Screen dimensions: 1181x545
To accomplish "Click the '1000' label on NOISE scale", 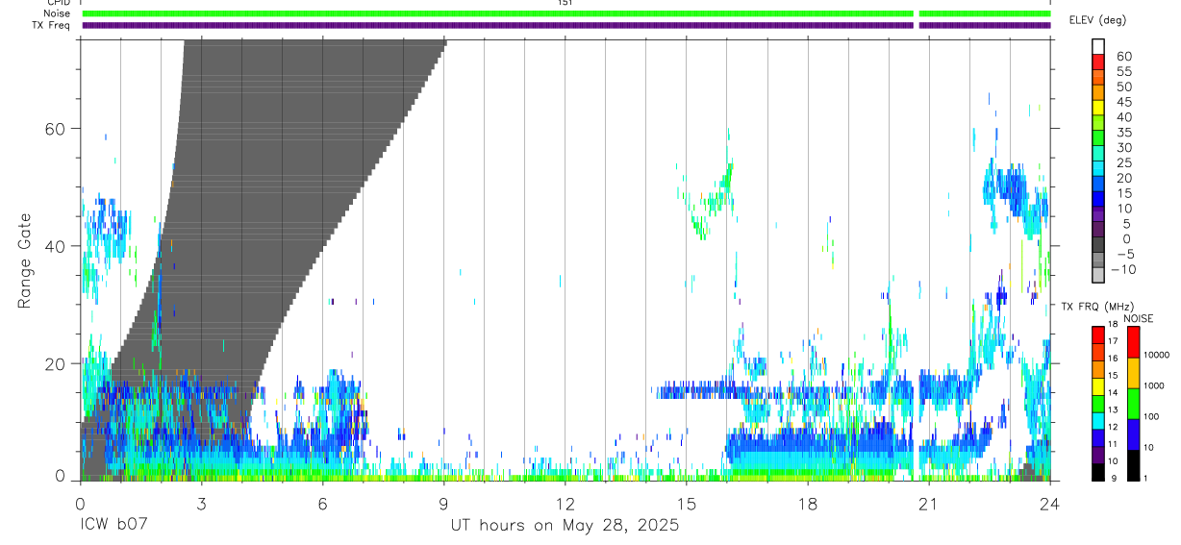I will click(x=1155, y=386).
